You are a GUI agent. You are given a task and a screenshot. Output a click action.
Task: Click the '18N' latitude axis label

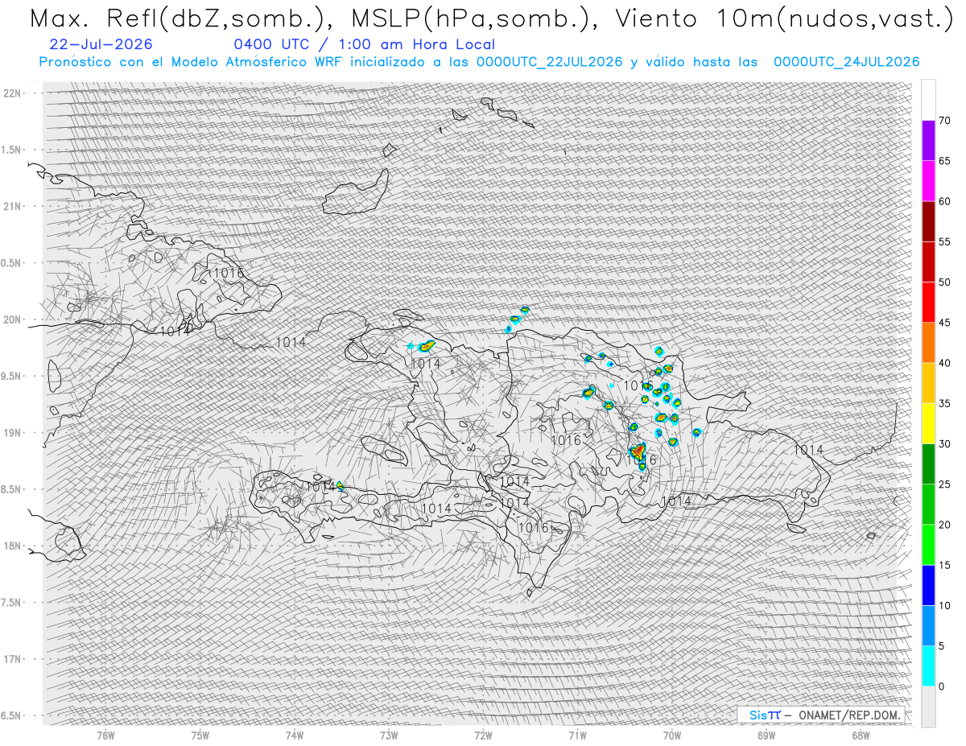[12, 546]
